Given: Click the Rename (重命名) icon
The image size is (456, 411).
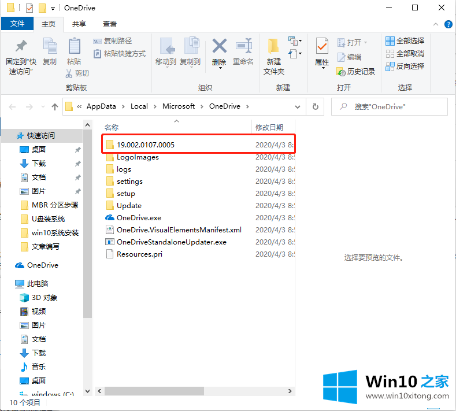Looking at the screenshot, I should [243, 46].
